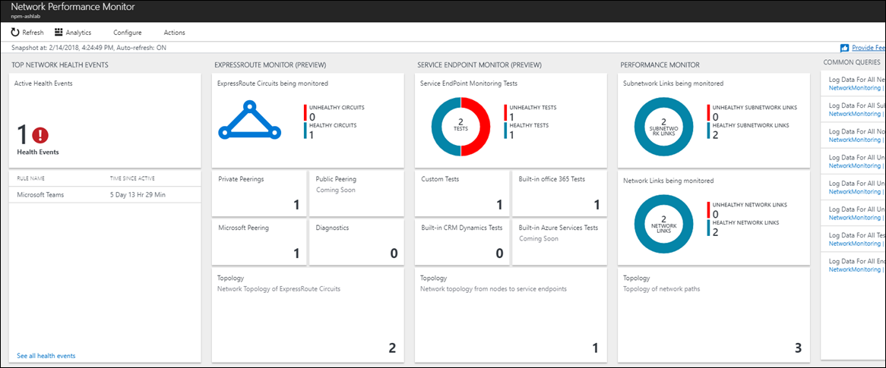886x368 pixels.
Task: Open the Built-in office 365 Tests tile
Action: (558, 193)
